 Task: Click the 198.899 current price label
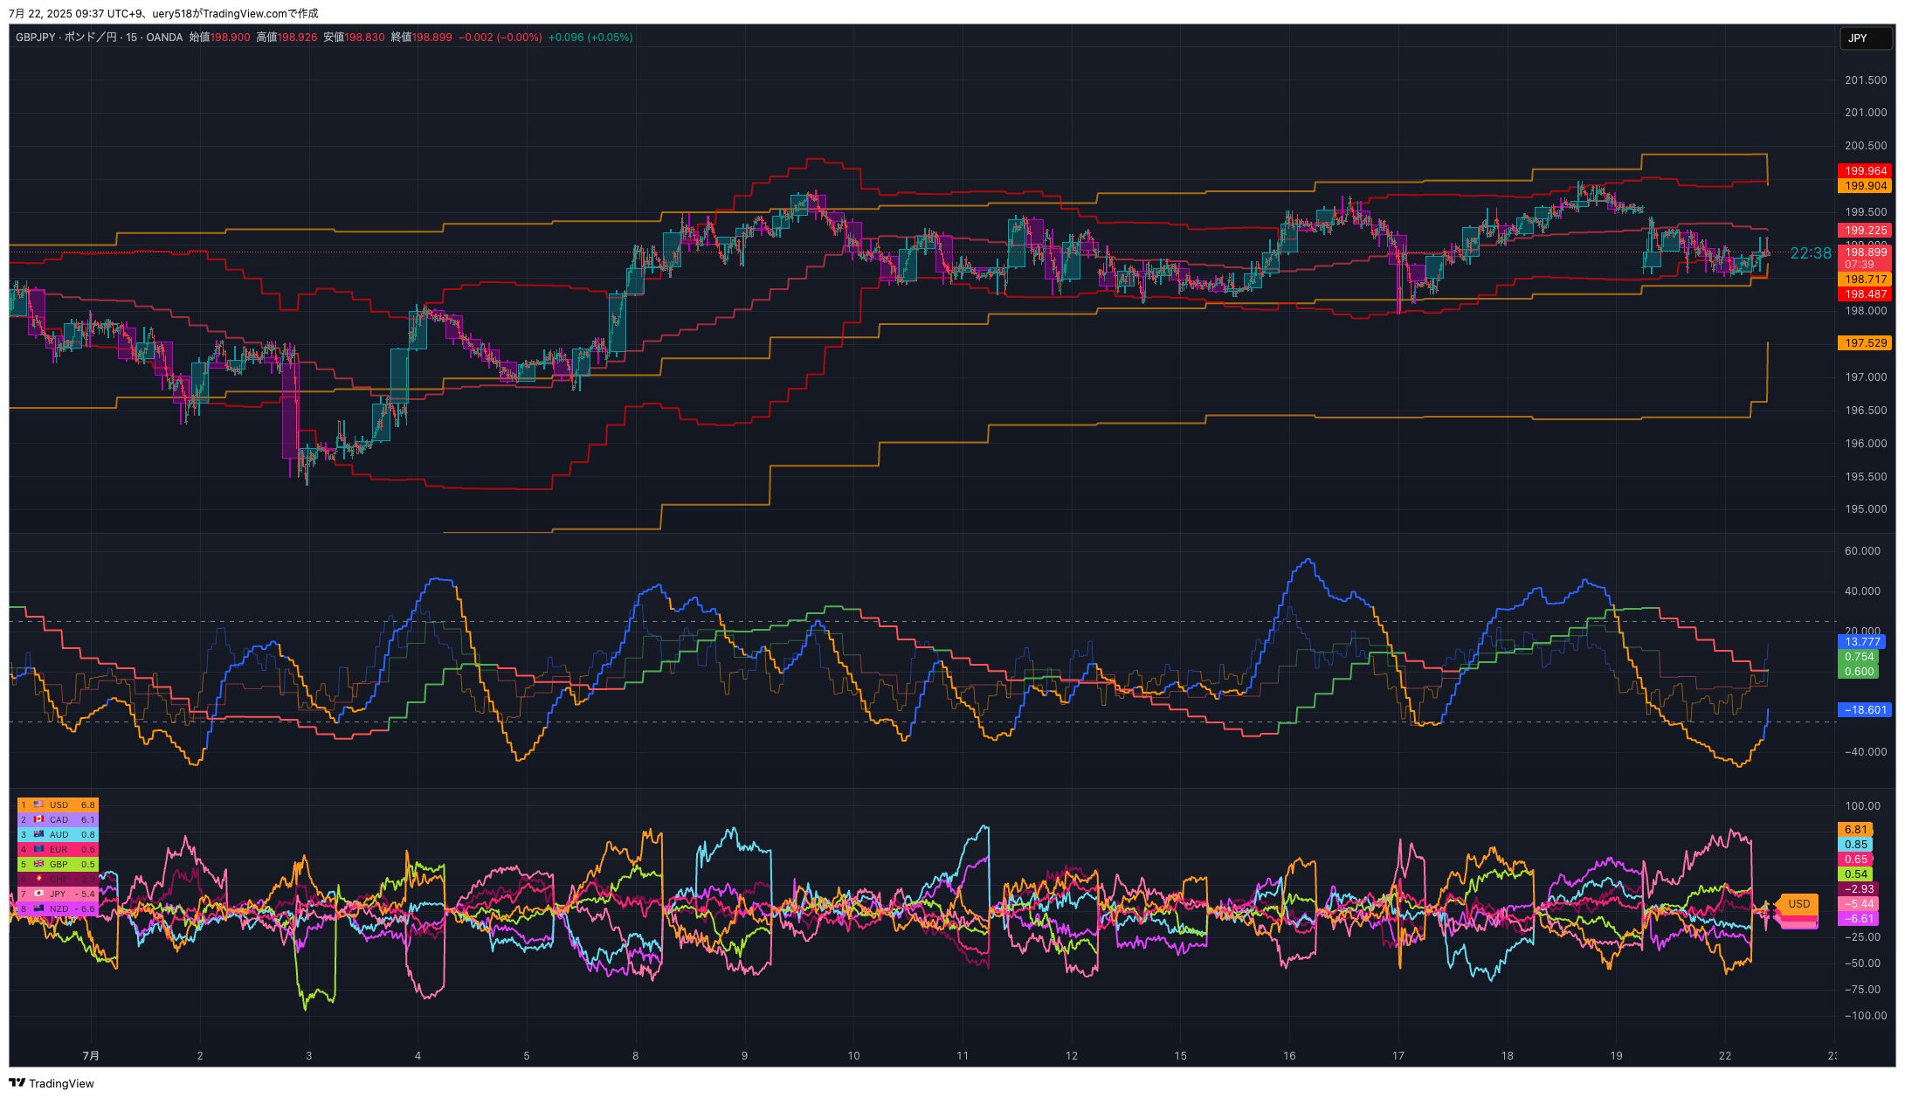click(x=1865, y=252)
